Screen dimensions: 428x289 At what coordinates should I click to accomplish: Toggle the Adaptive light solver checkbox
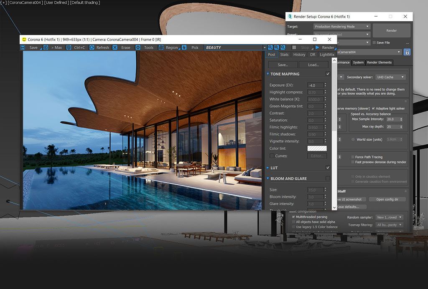click(x=373, y=108)
